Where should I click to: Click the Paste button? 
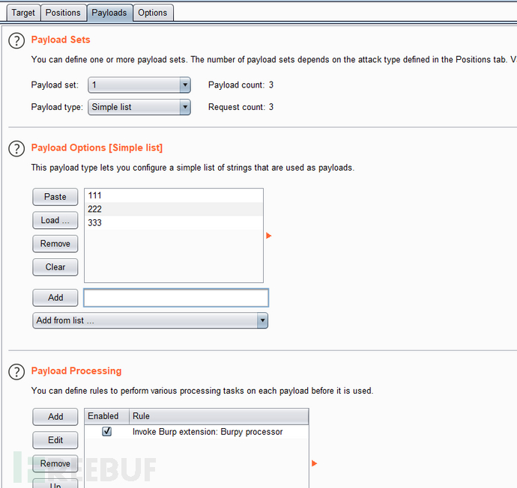tap(55, 197)
